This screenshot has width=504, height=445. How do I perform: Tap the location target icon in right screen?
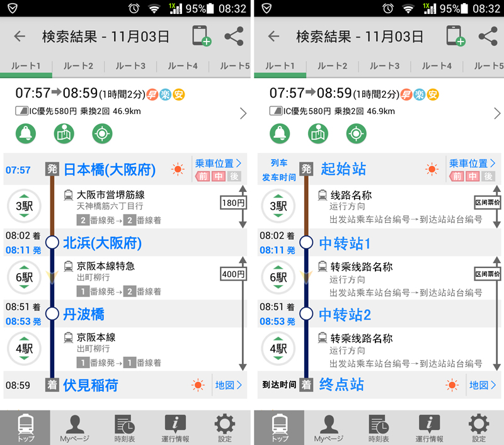coord(356,133)
